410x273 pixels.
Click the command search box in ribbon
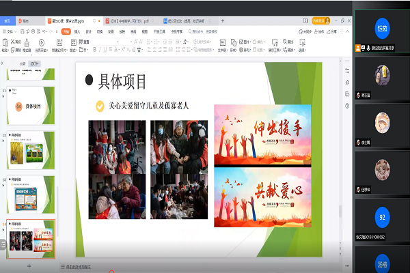coord(203,31)
